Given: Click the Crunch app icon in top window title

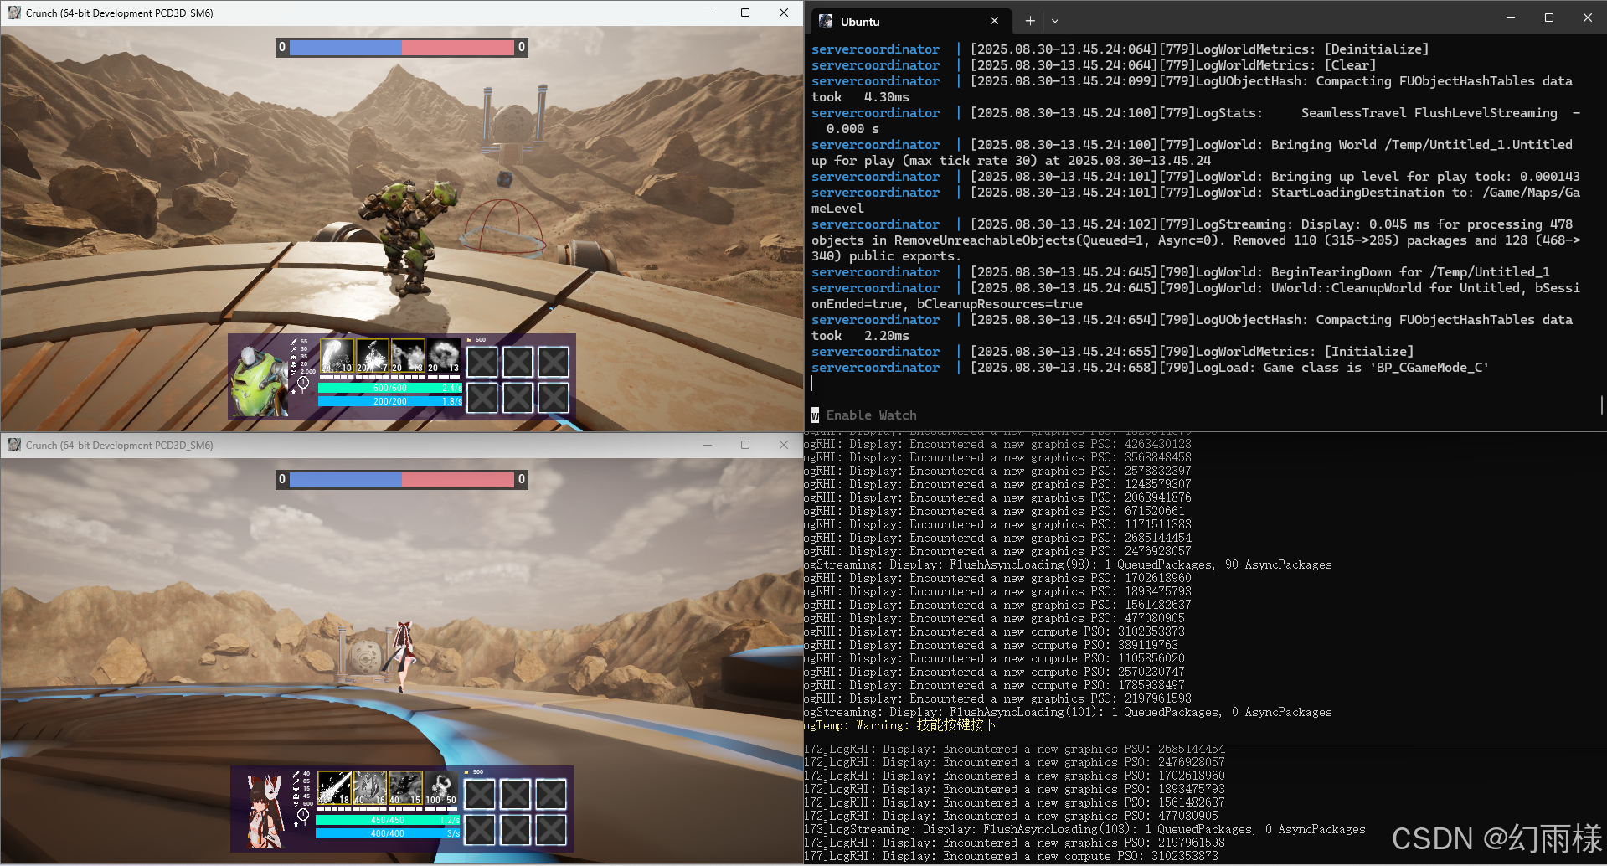Looking at the screenshot, I should coord(14,13).
